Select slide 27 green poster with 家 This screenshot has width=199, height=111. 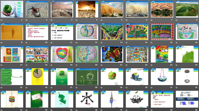point(62,77)
